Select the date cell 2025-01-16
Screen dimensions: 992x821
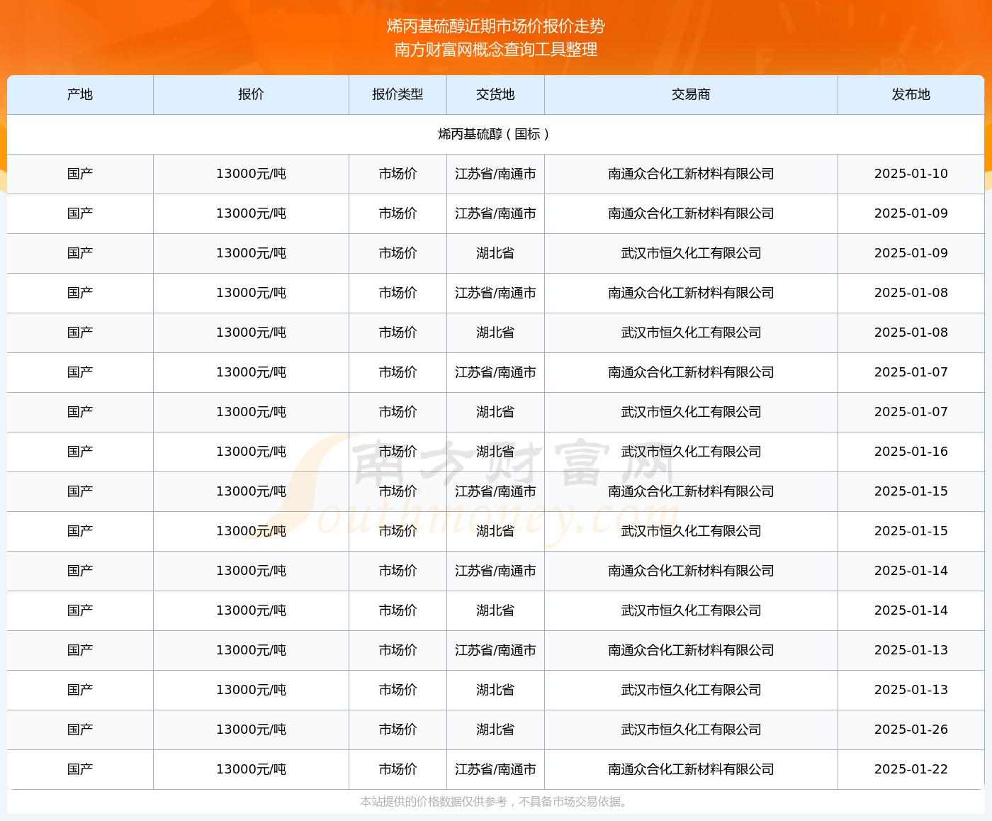pos(911,452)
